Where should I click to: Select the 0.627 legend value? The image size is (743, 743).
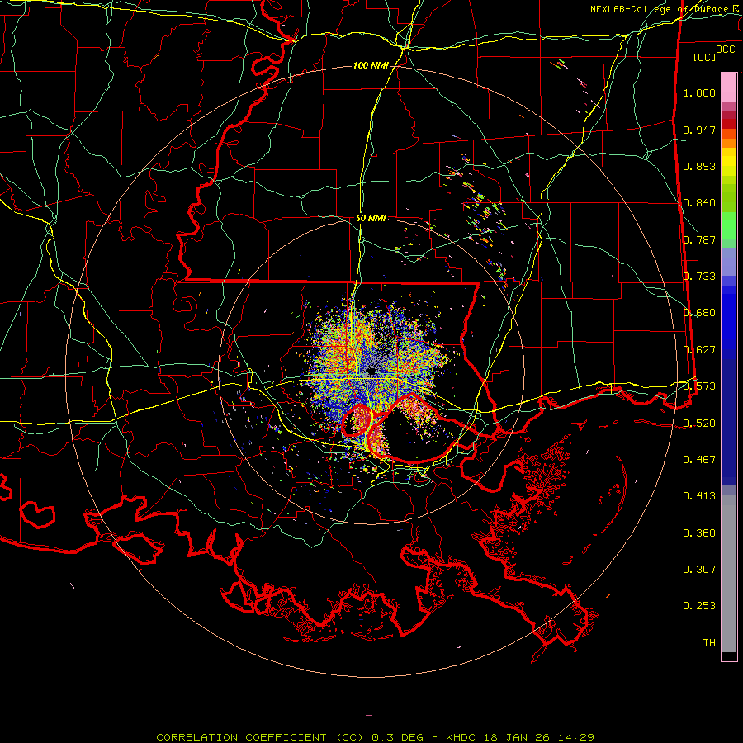tap(699, 350)
